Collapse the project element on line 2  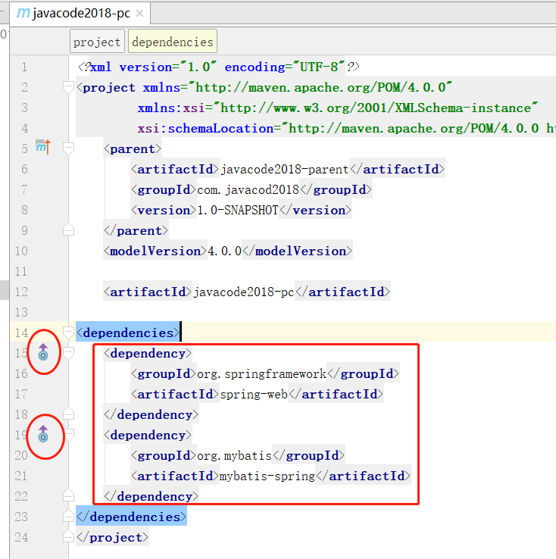tap(69, 87)
